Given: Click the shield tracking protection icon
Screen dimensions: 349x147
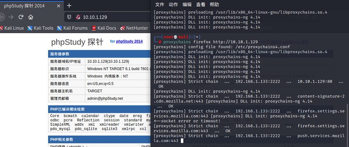Looking at the screenshot, I should point(69,17).
